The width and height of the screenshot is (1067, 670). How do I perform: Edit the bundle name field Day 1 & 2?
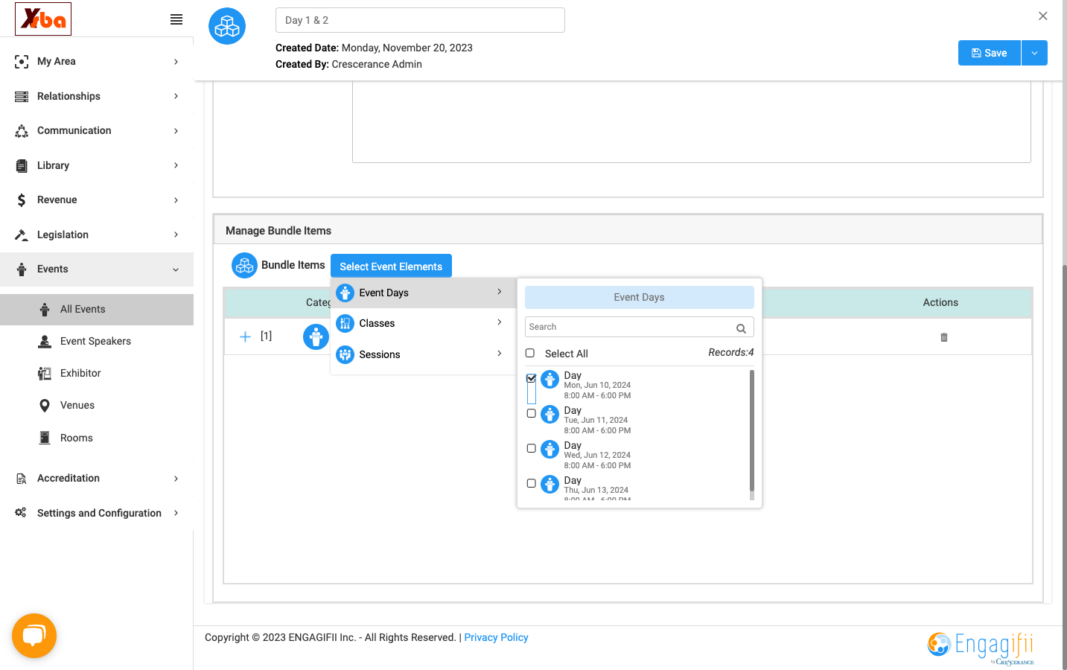pos(420,20)
